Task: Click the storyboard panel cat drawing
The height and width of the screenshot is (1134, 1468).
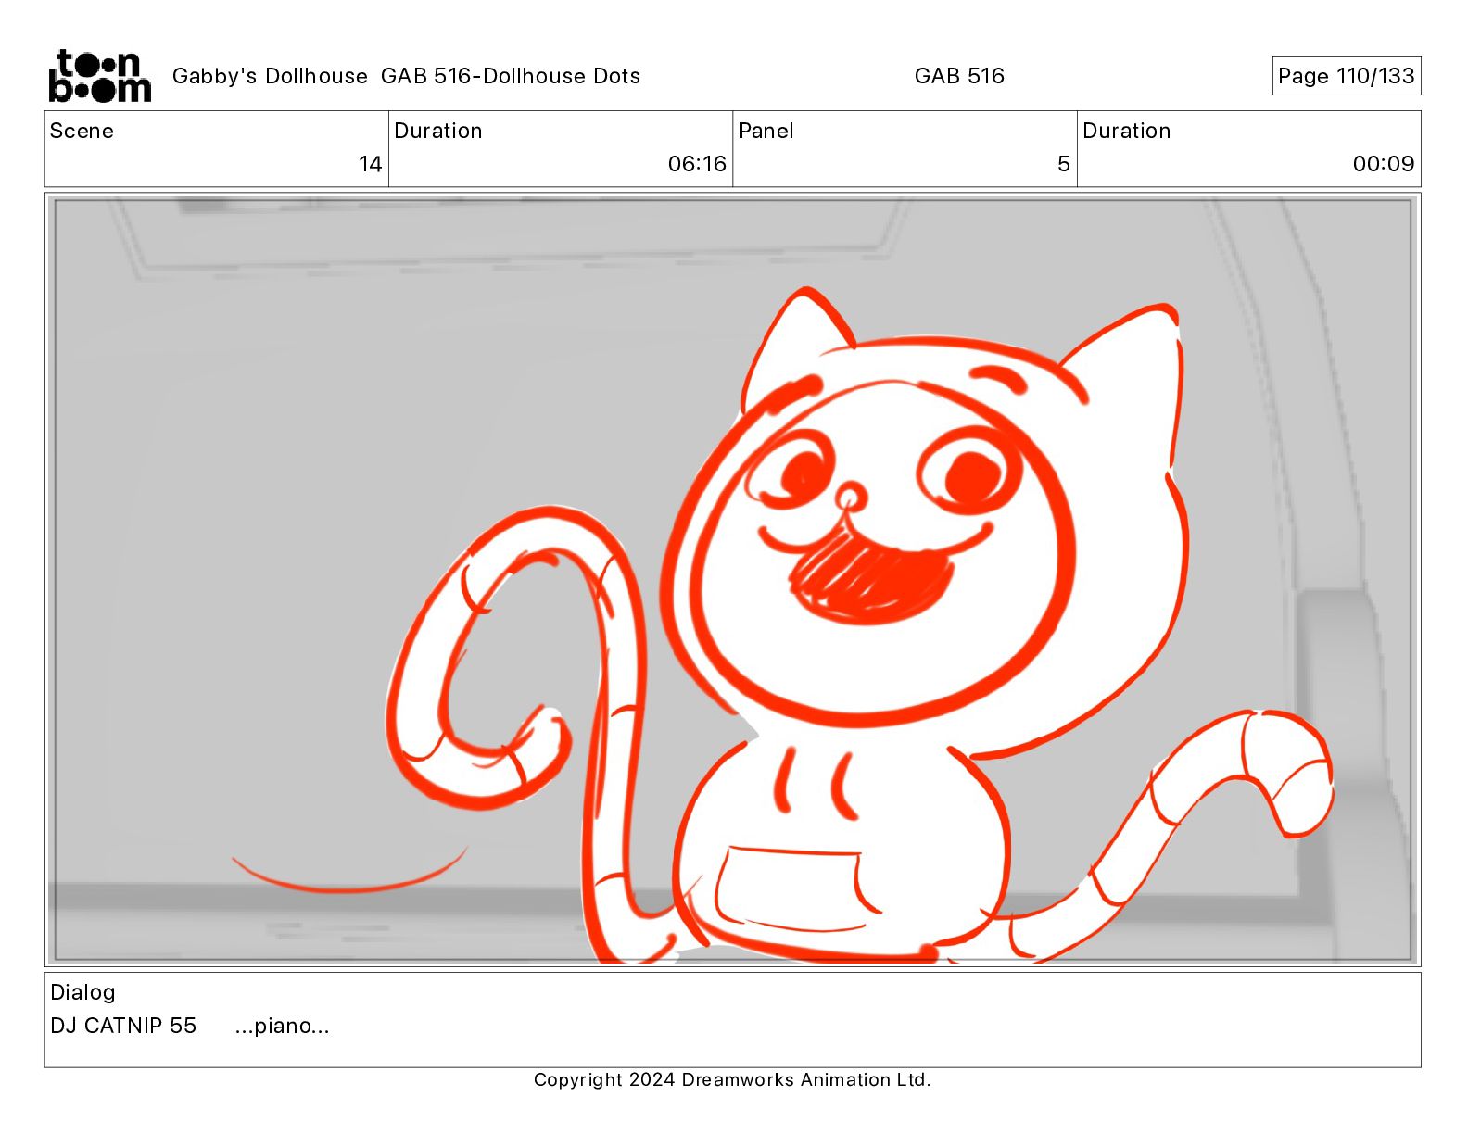Action: 862,625
